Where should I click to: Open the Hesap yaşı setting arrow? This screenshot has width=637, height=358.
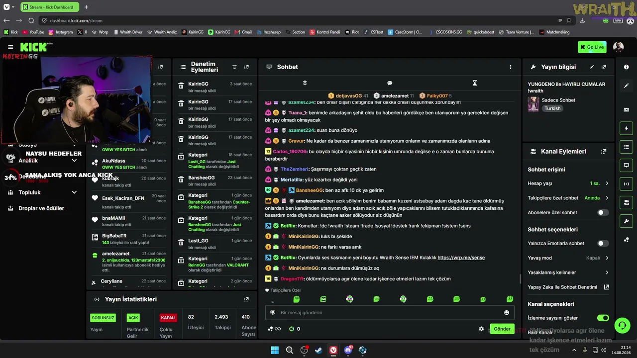(607, 183)
